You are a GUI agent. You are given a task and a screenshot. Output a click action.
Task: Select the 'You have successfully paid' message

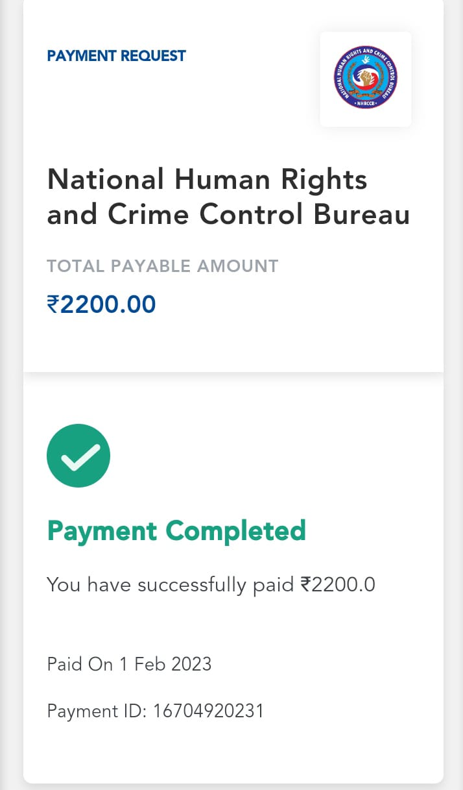coord(170,585)
